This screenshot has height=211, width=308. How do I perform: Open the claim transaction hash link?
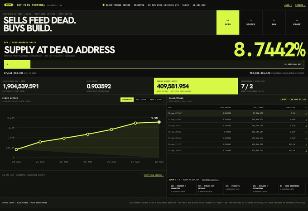click(x=211, y=180)
